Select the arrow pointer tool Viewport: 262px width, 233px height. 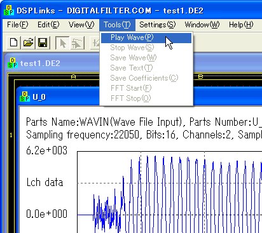[x=62, y=43]
